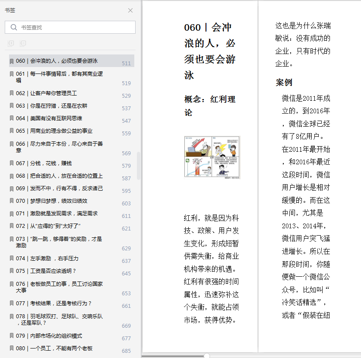This screenshot has height=358, width=361.
Task: Click the 案例 heading on the right page
Action: coord(284,82)
